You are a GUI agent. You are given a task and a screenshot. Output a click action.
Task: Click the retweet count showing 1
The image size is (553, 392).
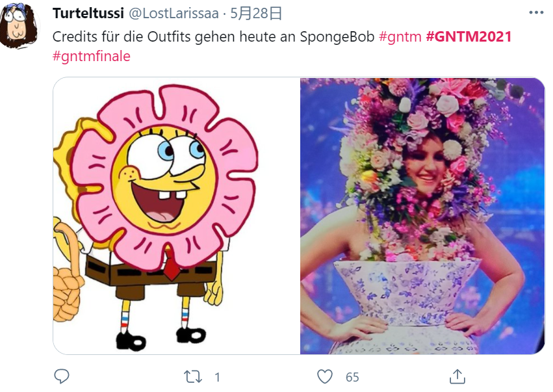217,377
